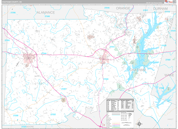Image resolution: width=178 pixels, height=129 pixels.
Task: Click ZIP code label 27713
Action: click(x=167, y=12)
